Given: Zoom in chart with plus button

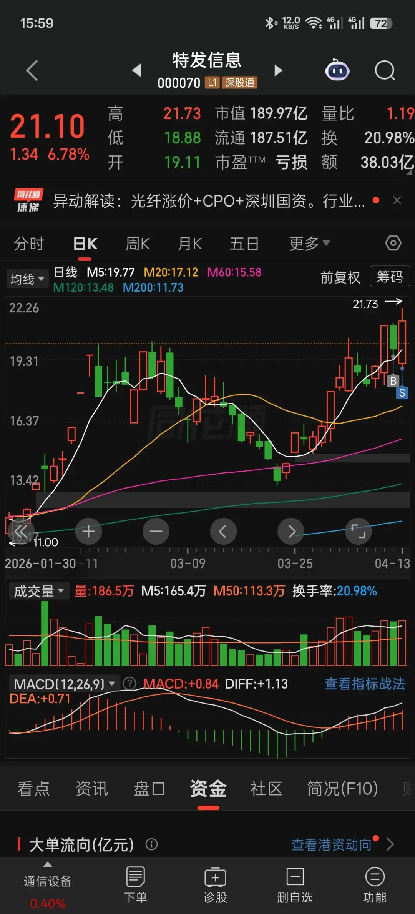Looking at the screenshot, I should coord(89,531).
